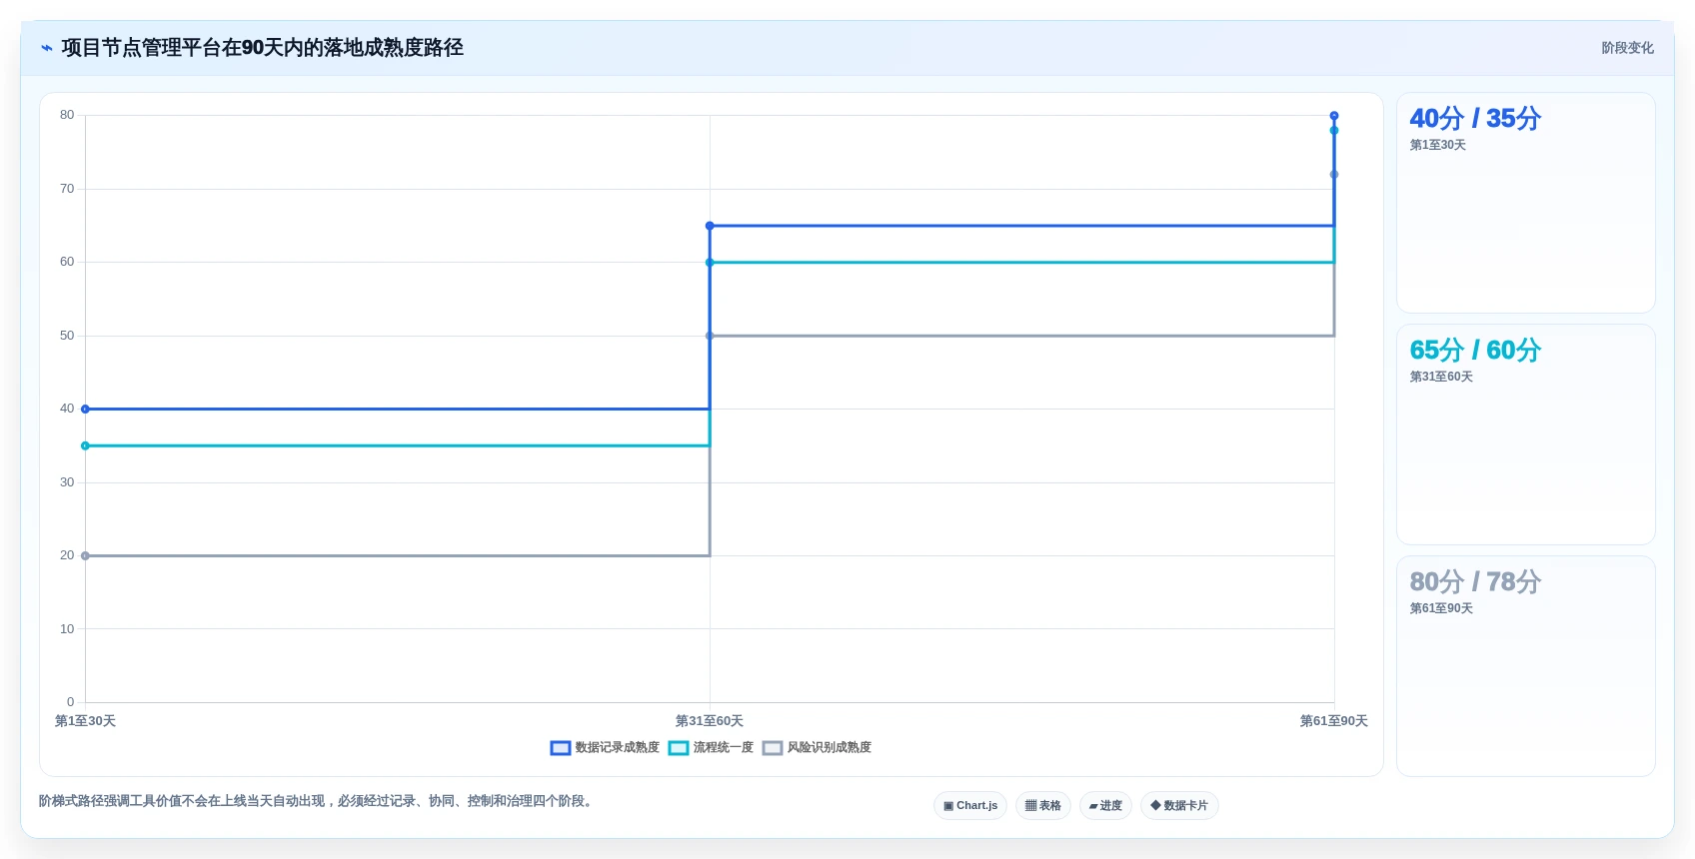Toggle the 风险识别成熟度 legend label
This screenshot has height=859, width=1695.
coord(830,748)
